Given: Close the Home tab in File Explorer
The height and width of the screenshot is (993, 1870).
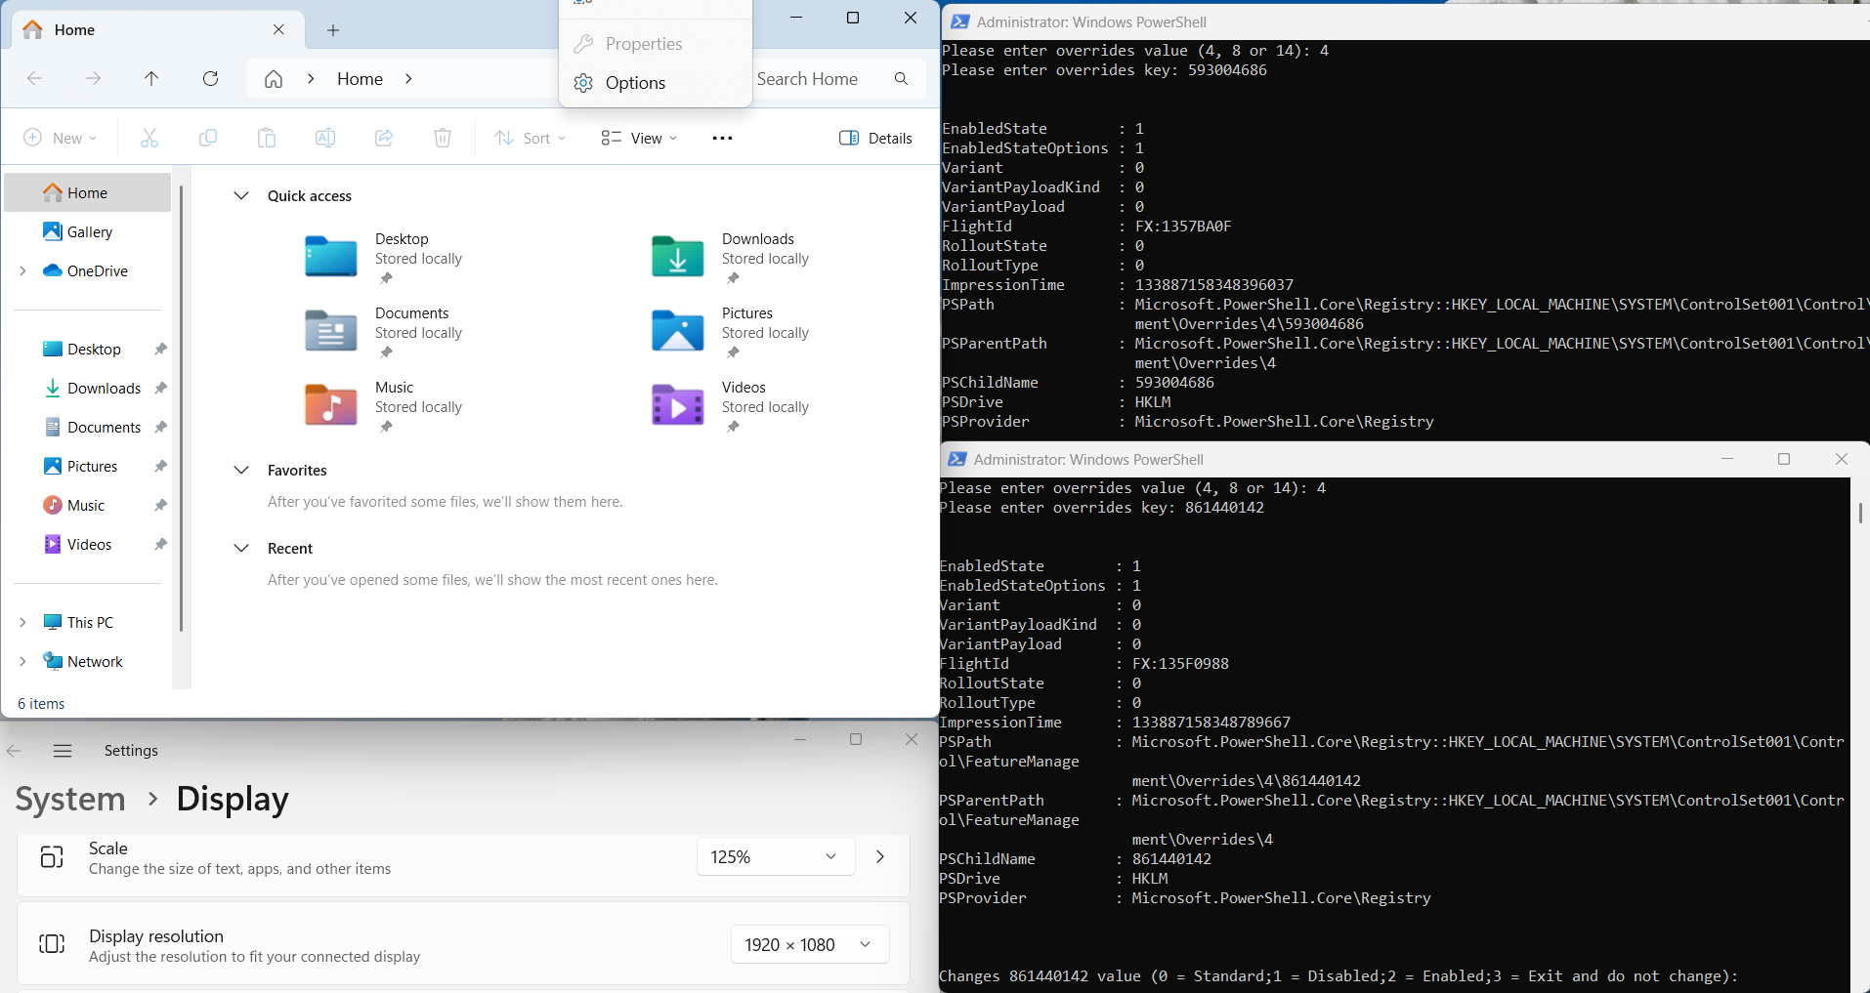Looking at the screenshot, I should pyautogui.click(x=278, y=29).
